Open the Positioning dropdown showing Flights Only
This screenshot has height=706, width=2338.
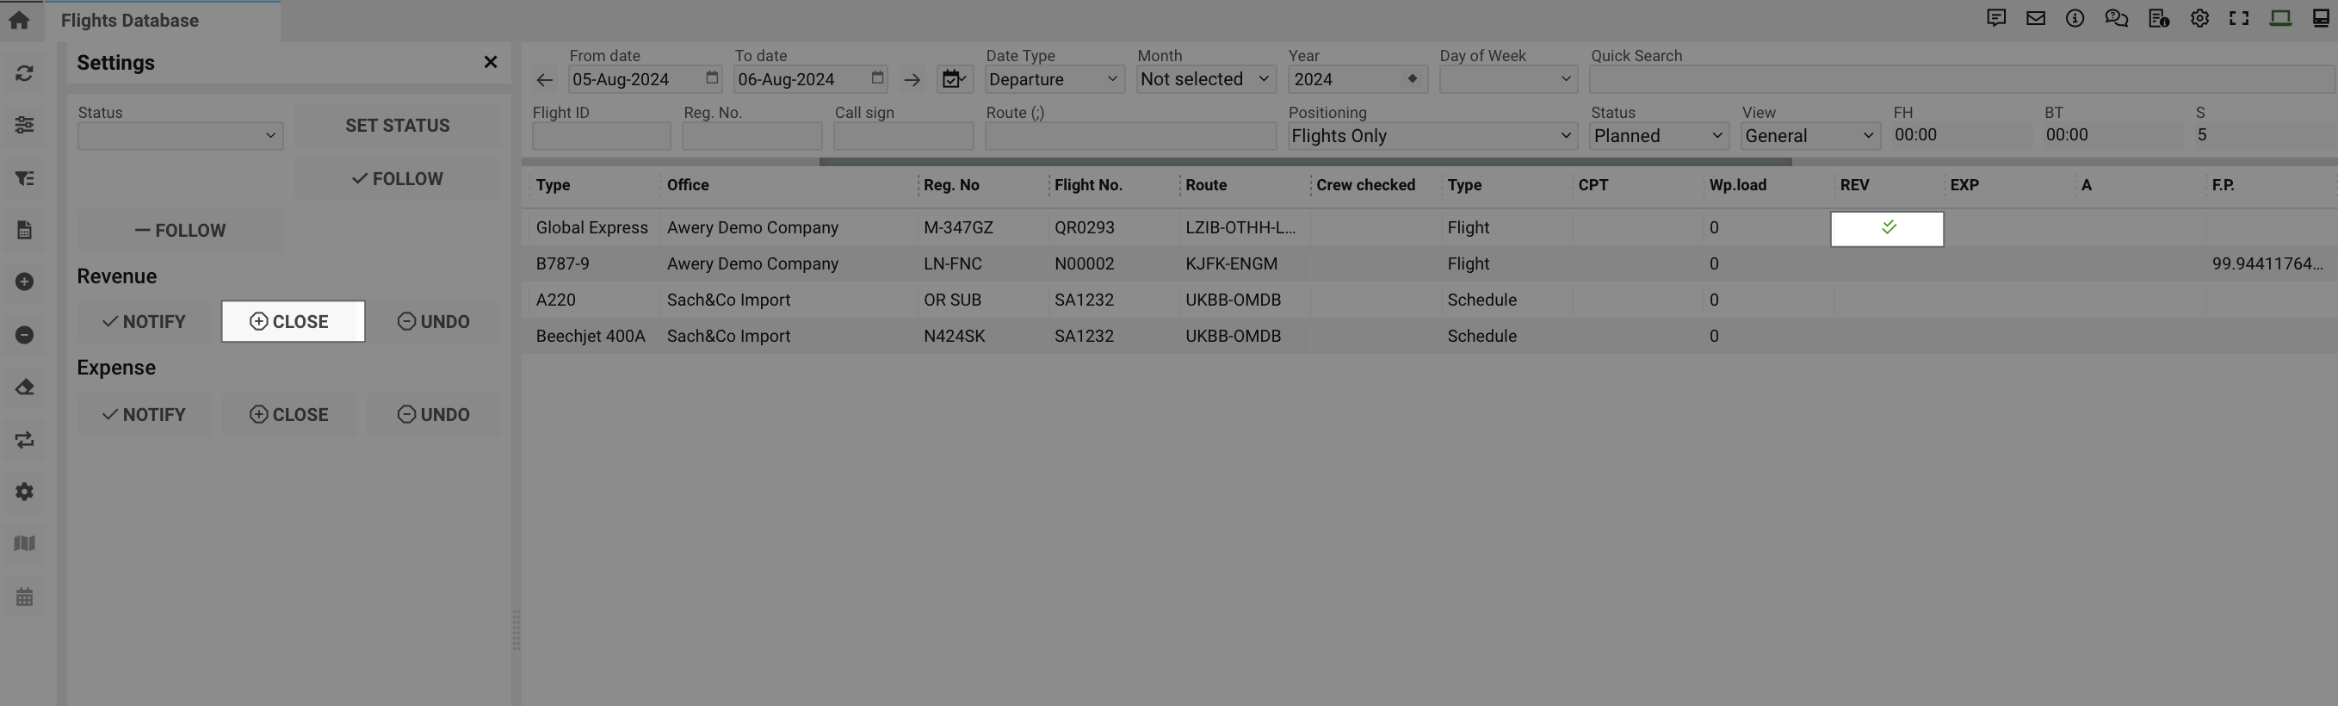click(1431, 136)
